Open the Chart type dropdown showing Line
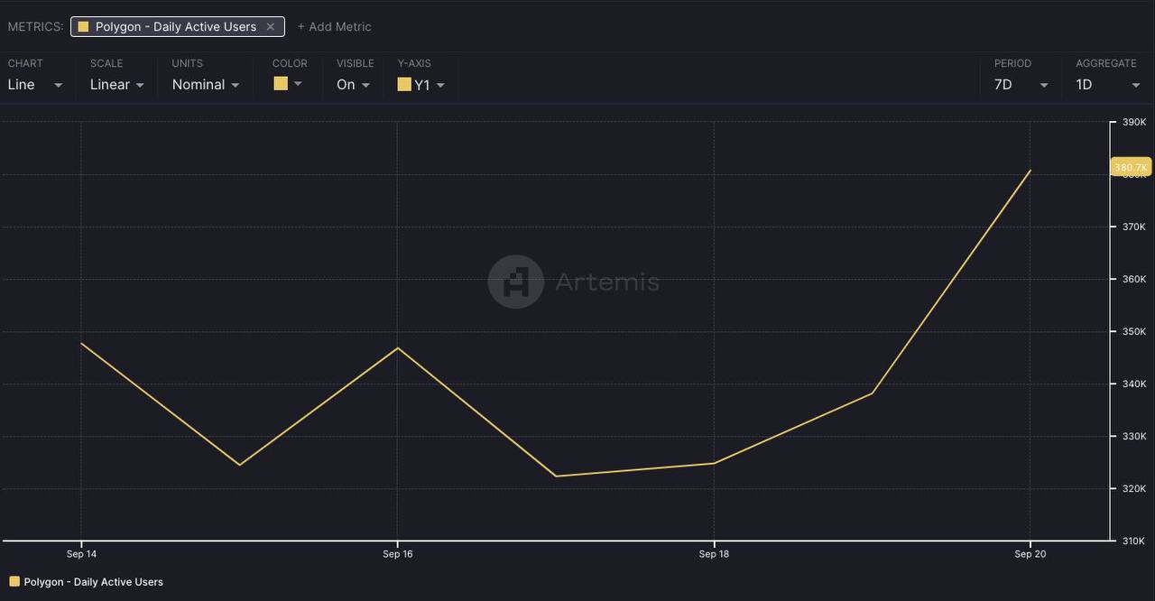Viewport: 1155px width, 601px height. click(x=35, y=85)
